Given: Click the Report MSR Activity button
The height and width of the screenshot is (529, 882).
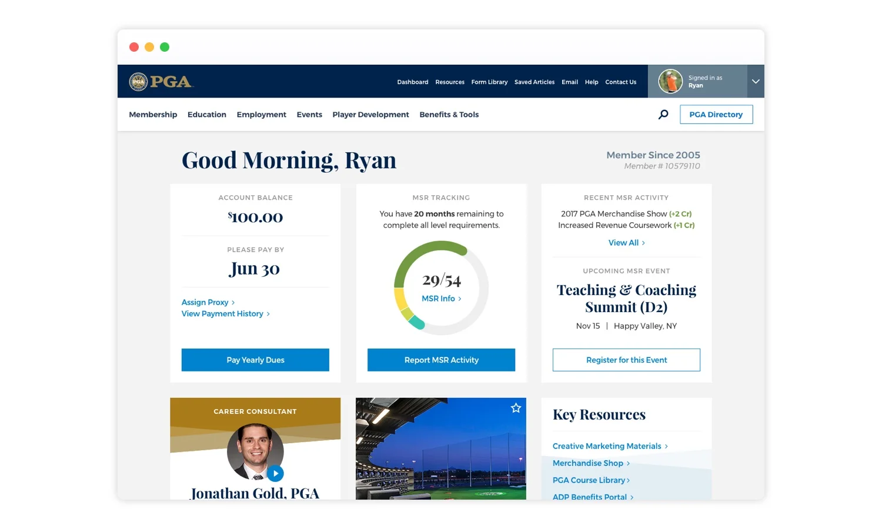Looking at the screenshot, I should (442, 360).
